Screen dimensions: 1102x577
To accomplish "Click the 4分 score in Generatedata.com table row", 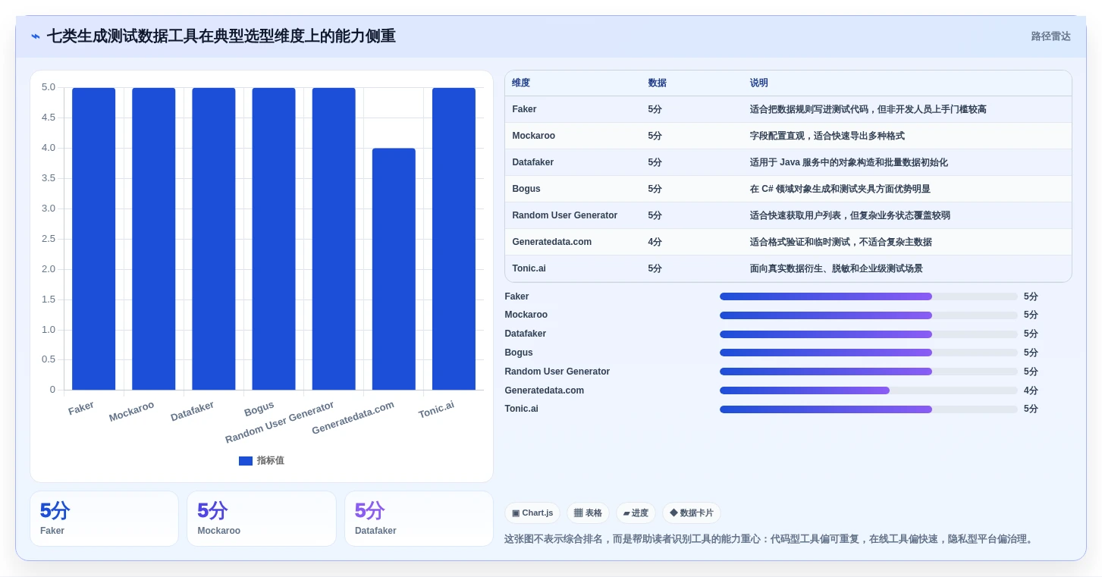I will 655,242.
